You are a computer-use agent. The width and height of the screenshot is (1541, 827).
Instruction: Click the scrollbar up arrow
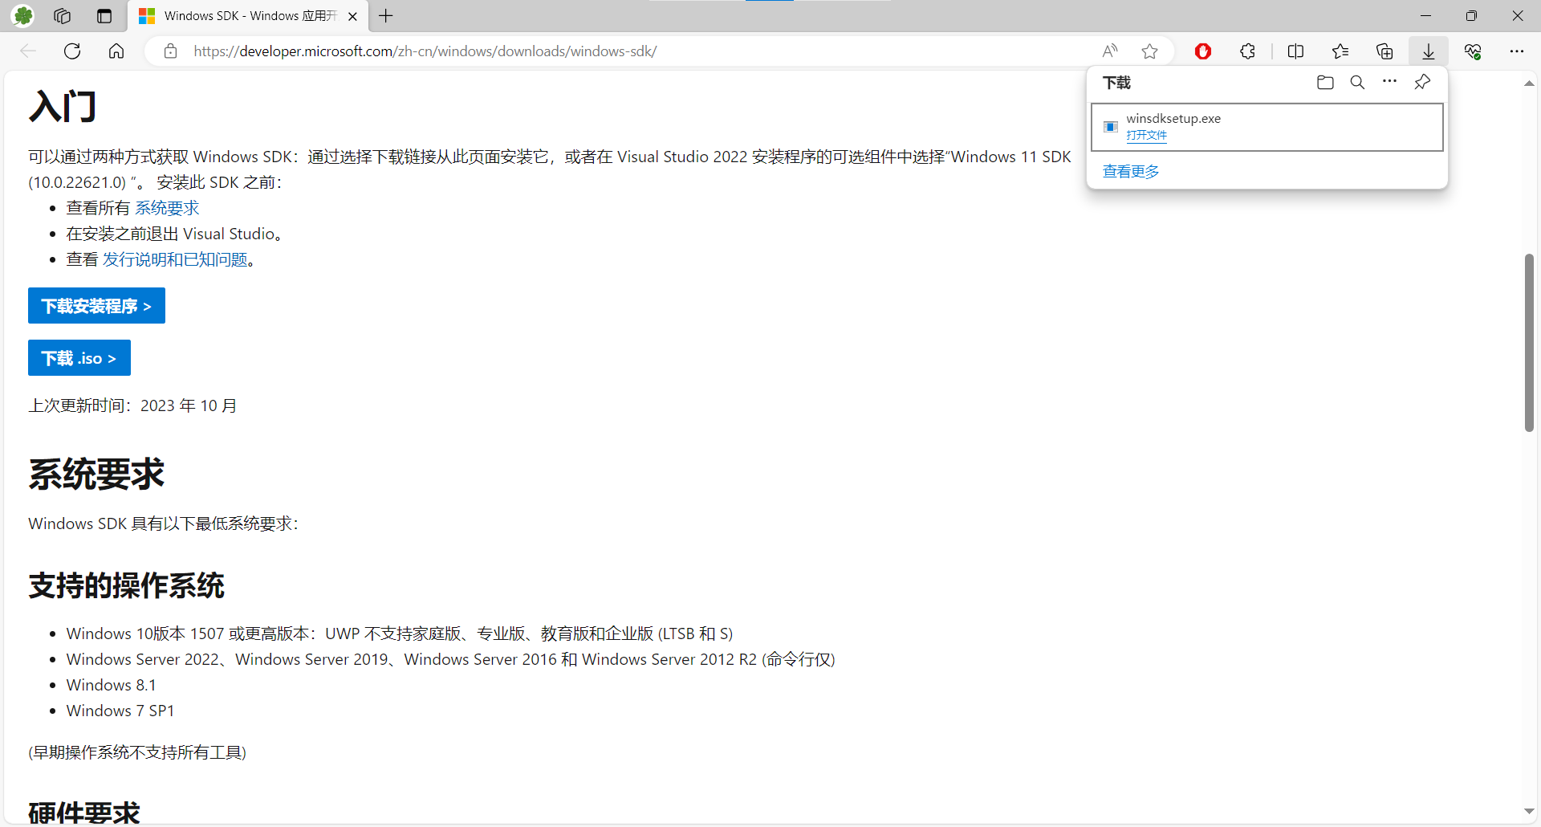(1529, 84)
